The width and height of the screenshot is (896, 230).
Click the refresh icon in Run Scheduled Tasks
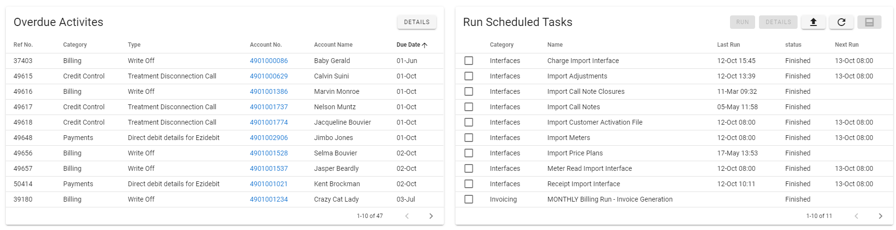coord(841,22)
